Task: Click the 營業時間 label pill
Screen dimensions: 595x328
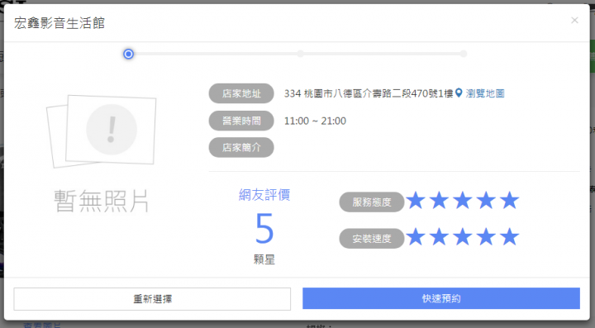Action: pos(241,121)
